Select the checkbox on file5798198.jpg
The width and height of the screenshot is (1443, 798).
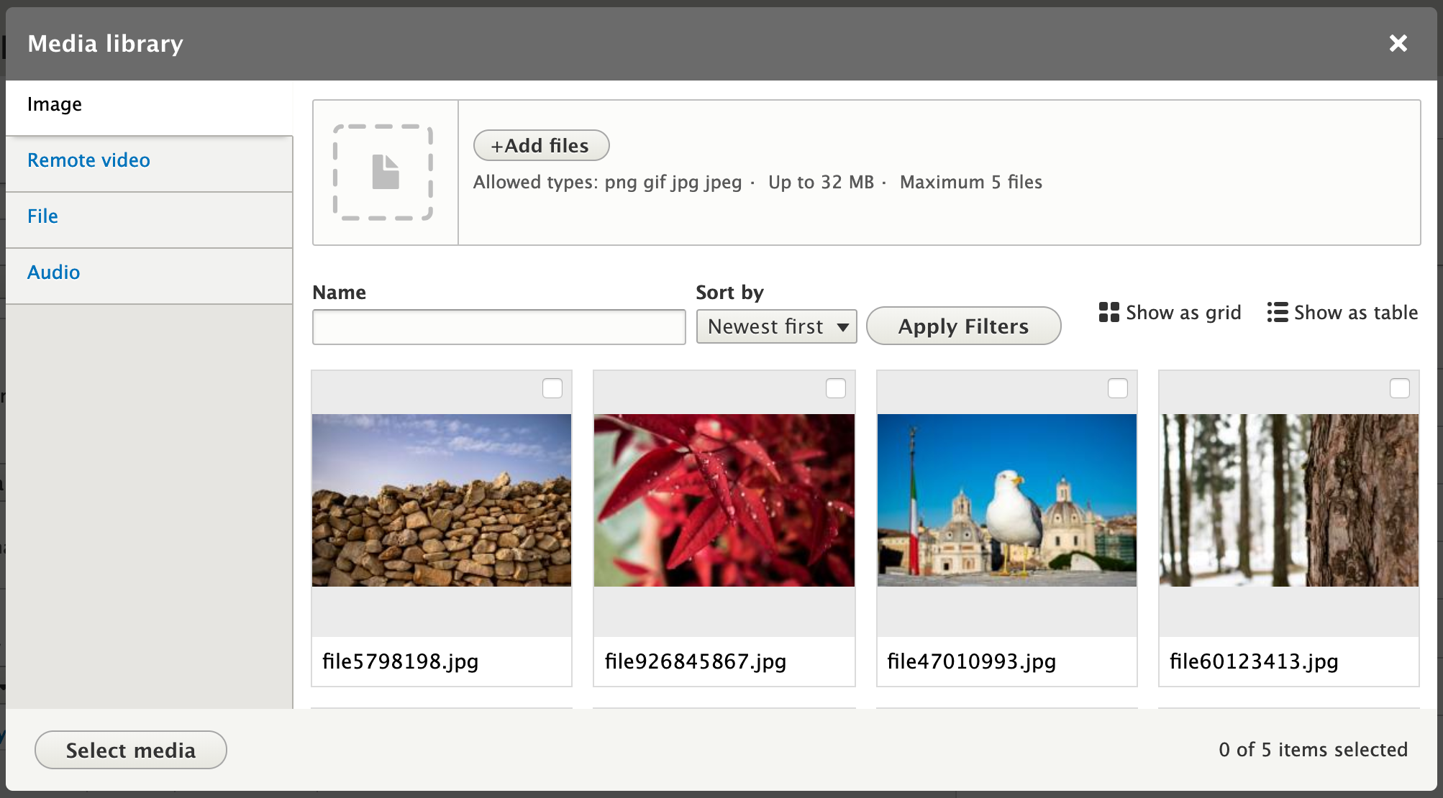click(554, 388)
